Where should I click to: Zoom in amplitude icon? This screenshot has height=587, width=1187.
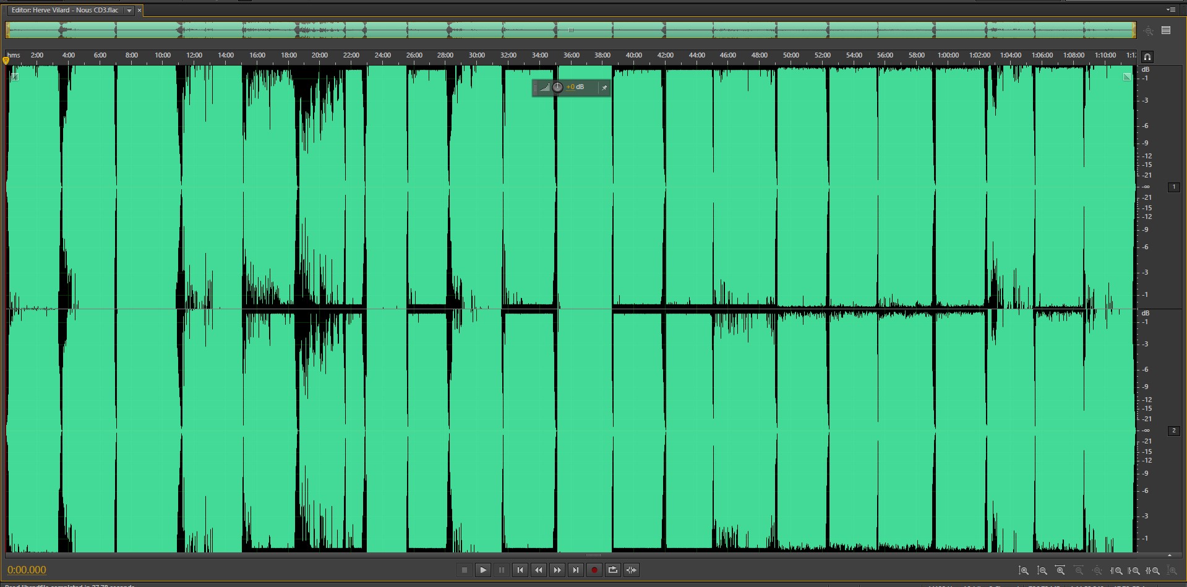pos(1024,570)
